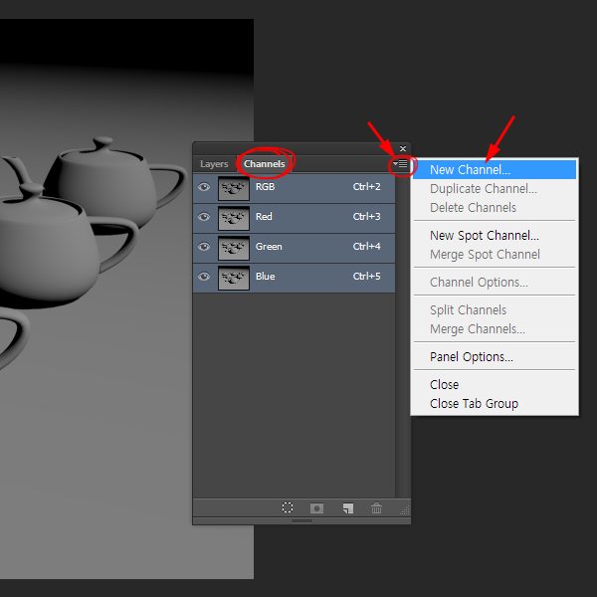Click the trash delete channel icon
The height and width of the screenshot is (597, 597).
[x=376, y=507]
